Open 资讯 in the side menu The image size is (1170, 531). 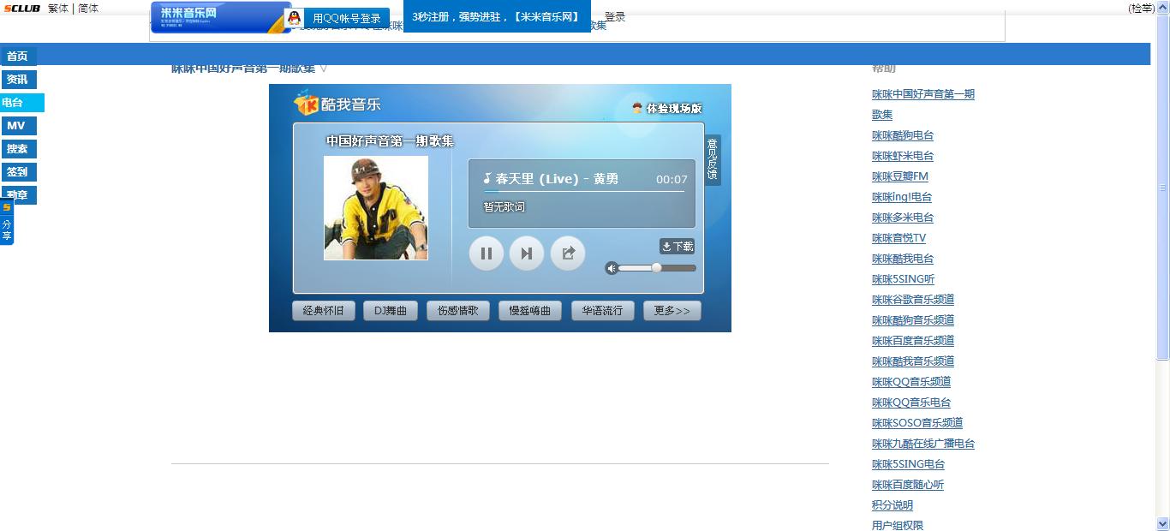pos(17,80)
